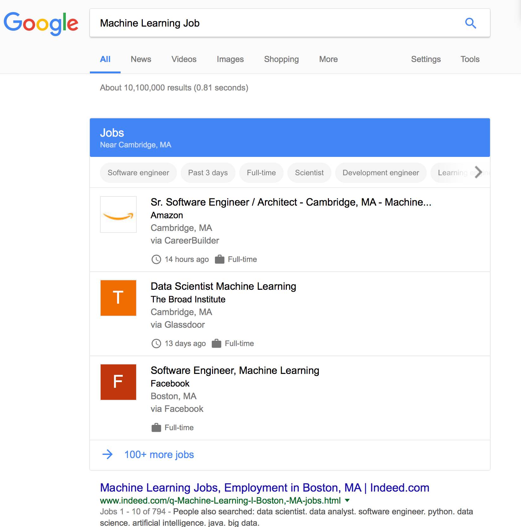The image size is (521, 527).
Task: Click the Facebook red F icon
Action: (x=118, y=382)
